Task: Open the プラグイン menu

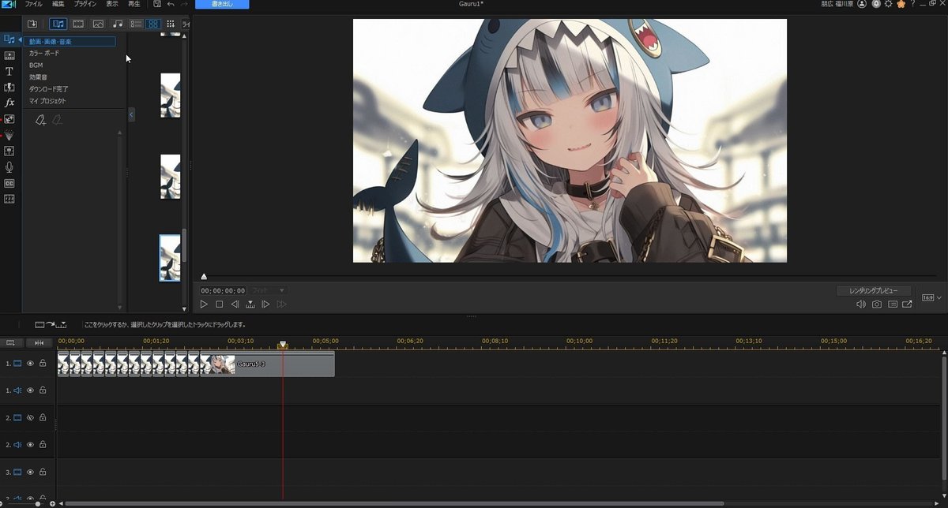Action: (x=85, y=4)
